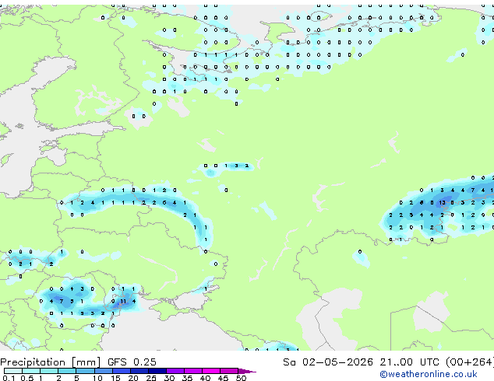The width and height of the screenshot is (494, 381).
Task: Open the weatheronline.co.uk copyright link
Action: pyautogui.click(x=428, y=374)
